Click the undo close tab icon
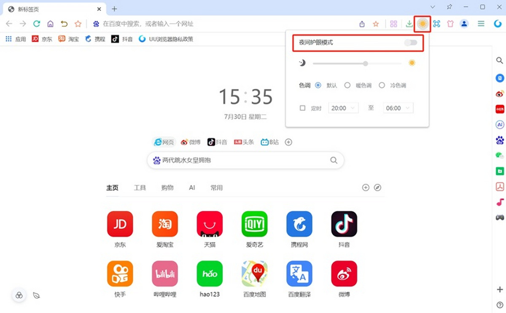The height and width of the screenshot is (313, 506). tap(64, 24)
